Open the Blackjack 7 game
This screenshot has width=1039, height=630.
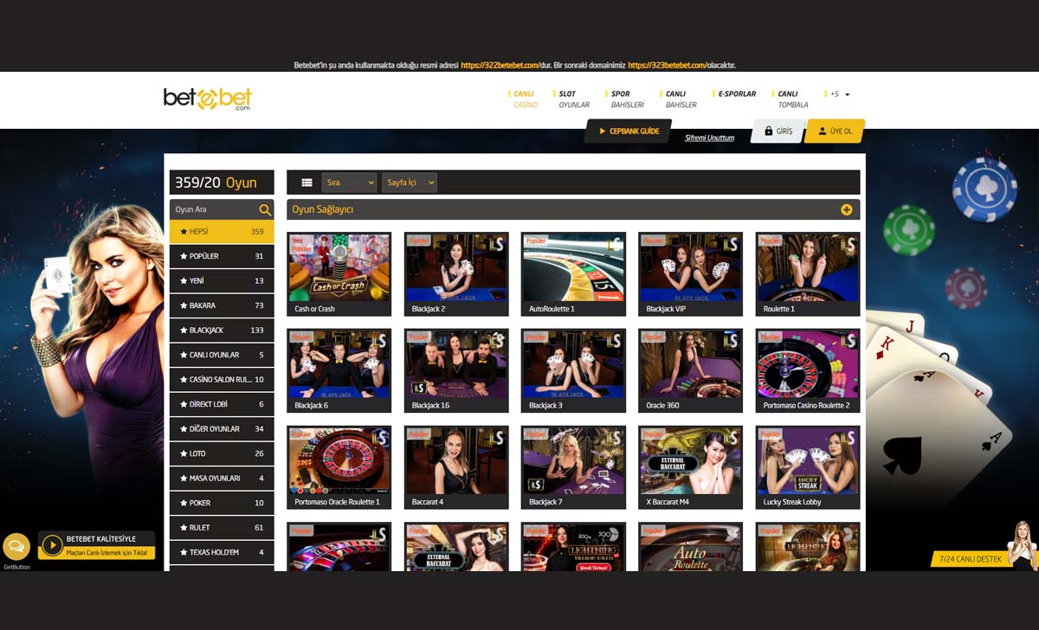point(573,467)
